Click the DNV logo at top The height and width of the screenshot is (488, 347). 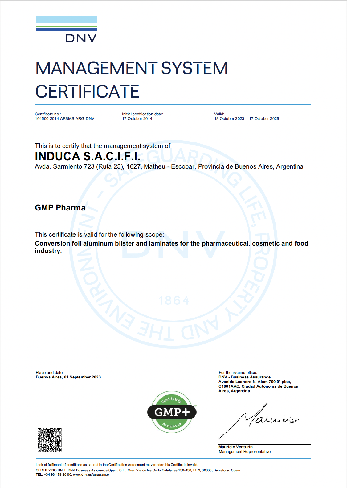pyautogui.click(x=66, y=29)
